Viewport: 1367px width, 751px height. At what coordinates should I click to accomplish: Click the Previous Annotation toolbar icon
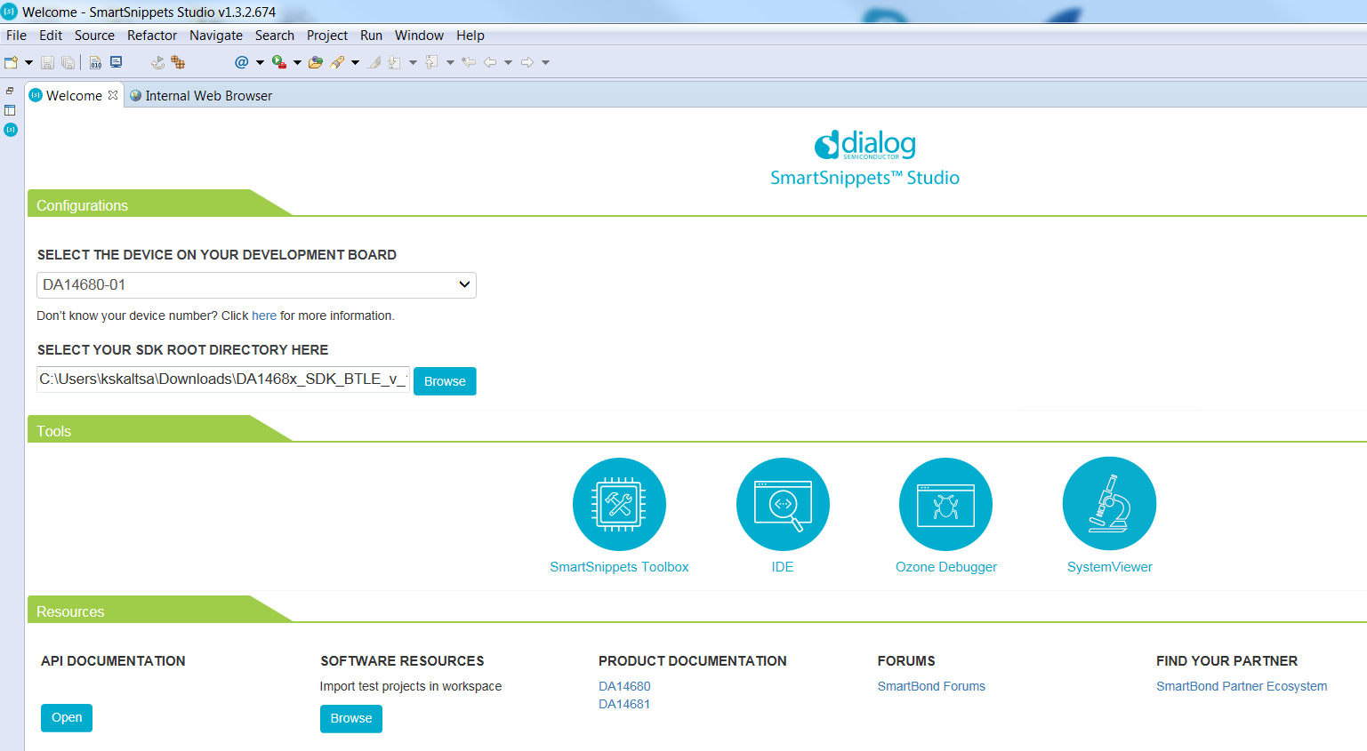[x=432, y=62]
